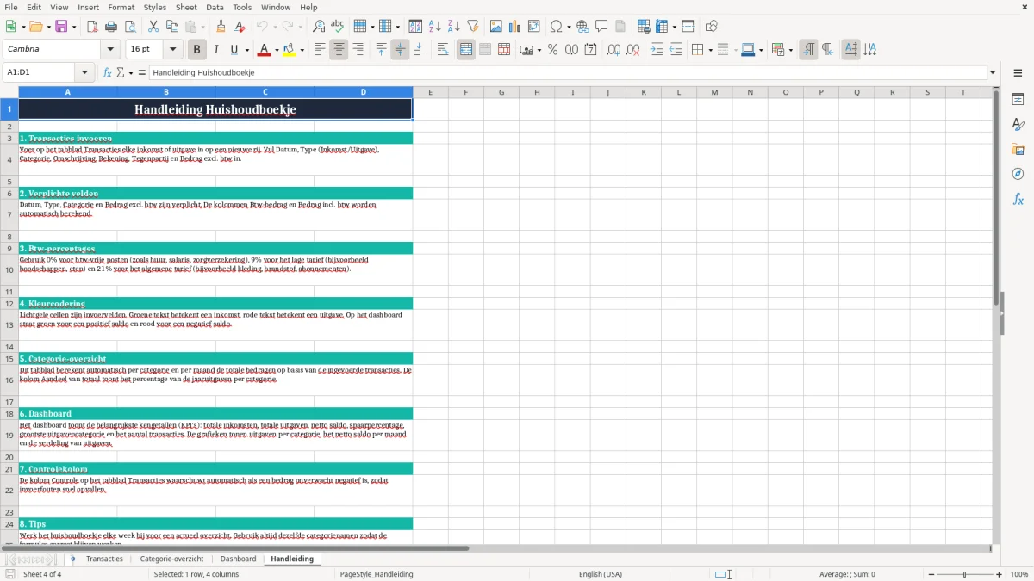The image size is (1034, 581).
Task: Toggle Center Vertically alignment
Action: [400, 50]
